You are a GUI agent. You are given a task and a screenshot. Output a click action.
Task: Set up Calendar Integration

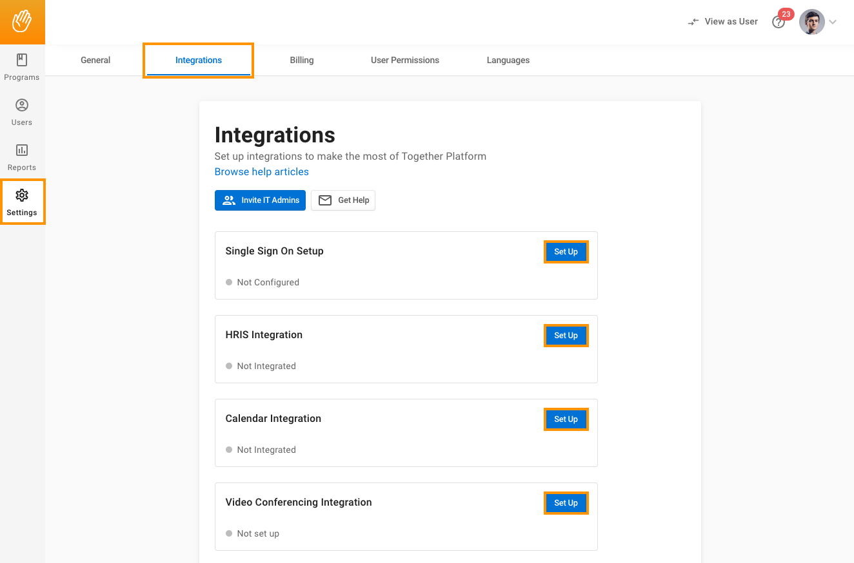(566, 419)
